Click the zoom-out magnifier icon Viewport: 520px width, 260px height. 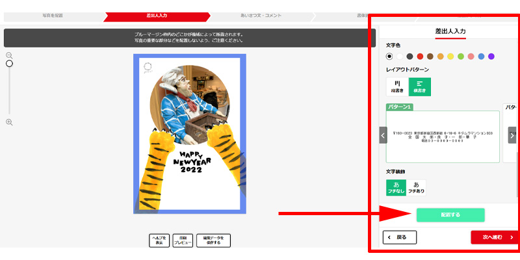coord(9,55)
